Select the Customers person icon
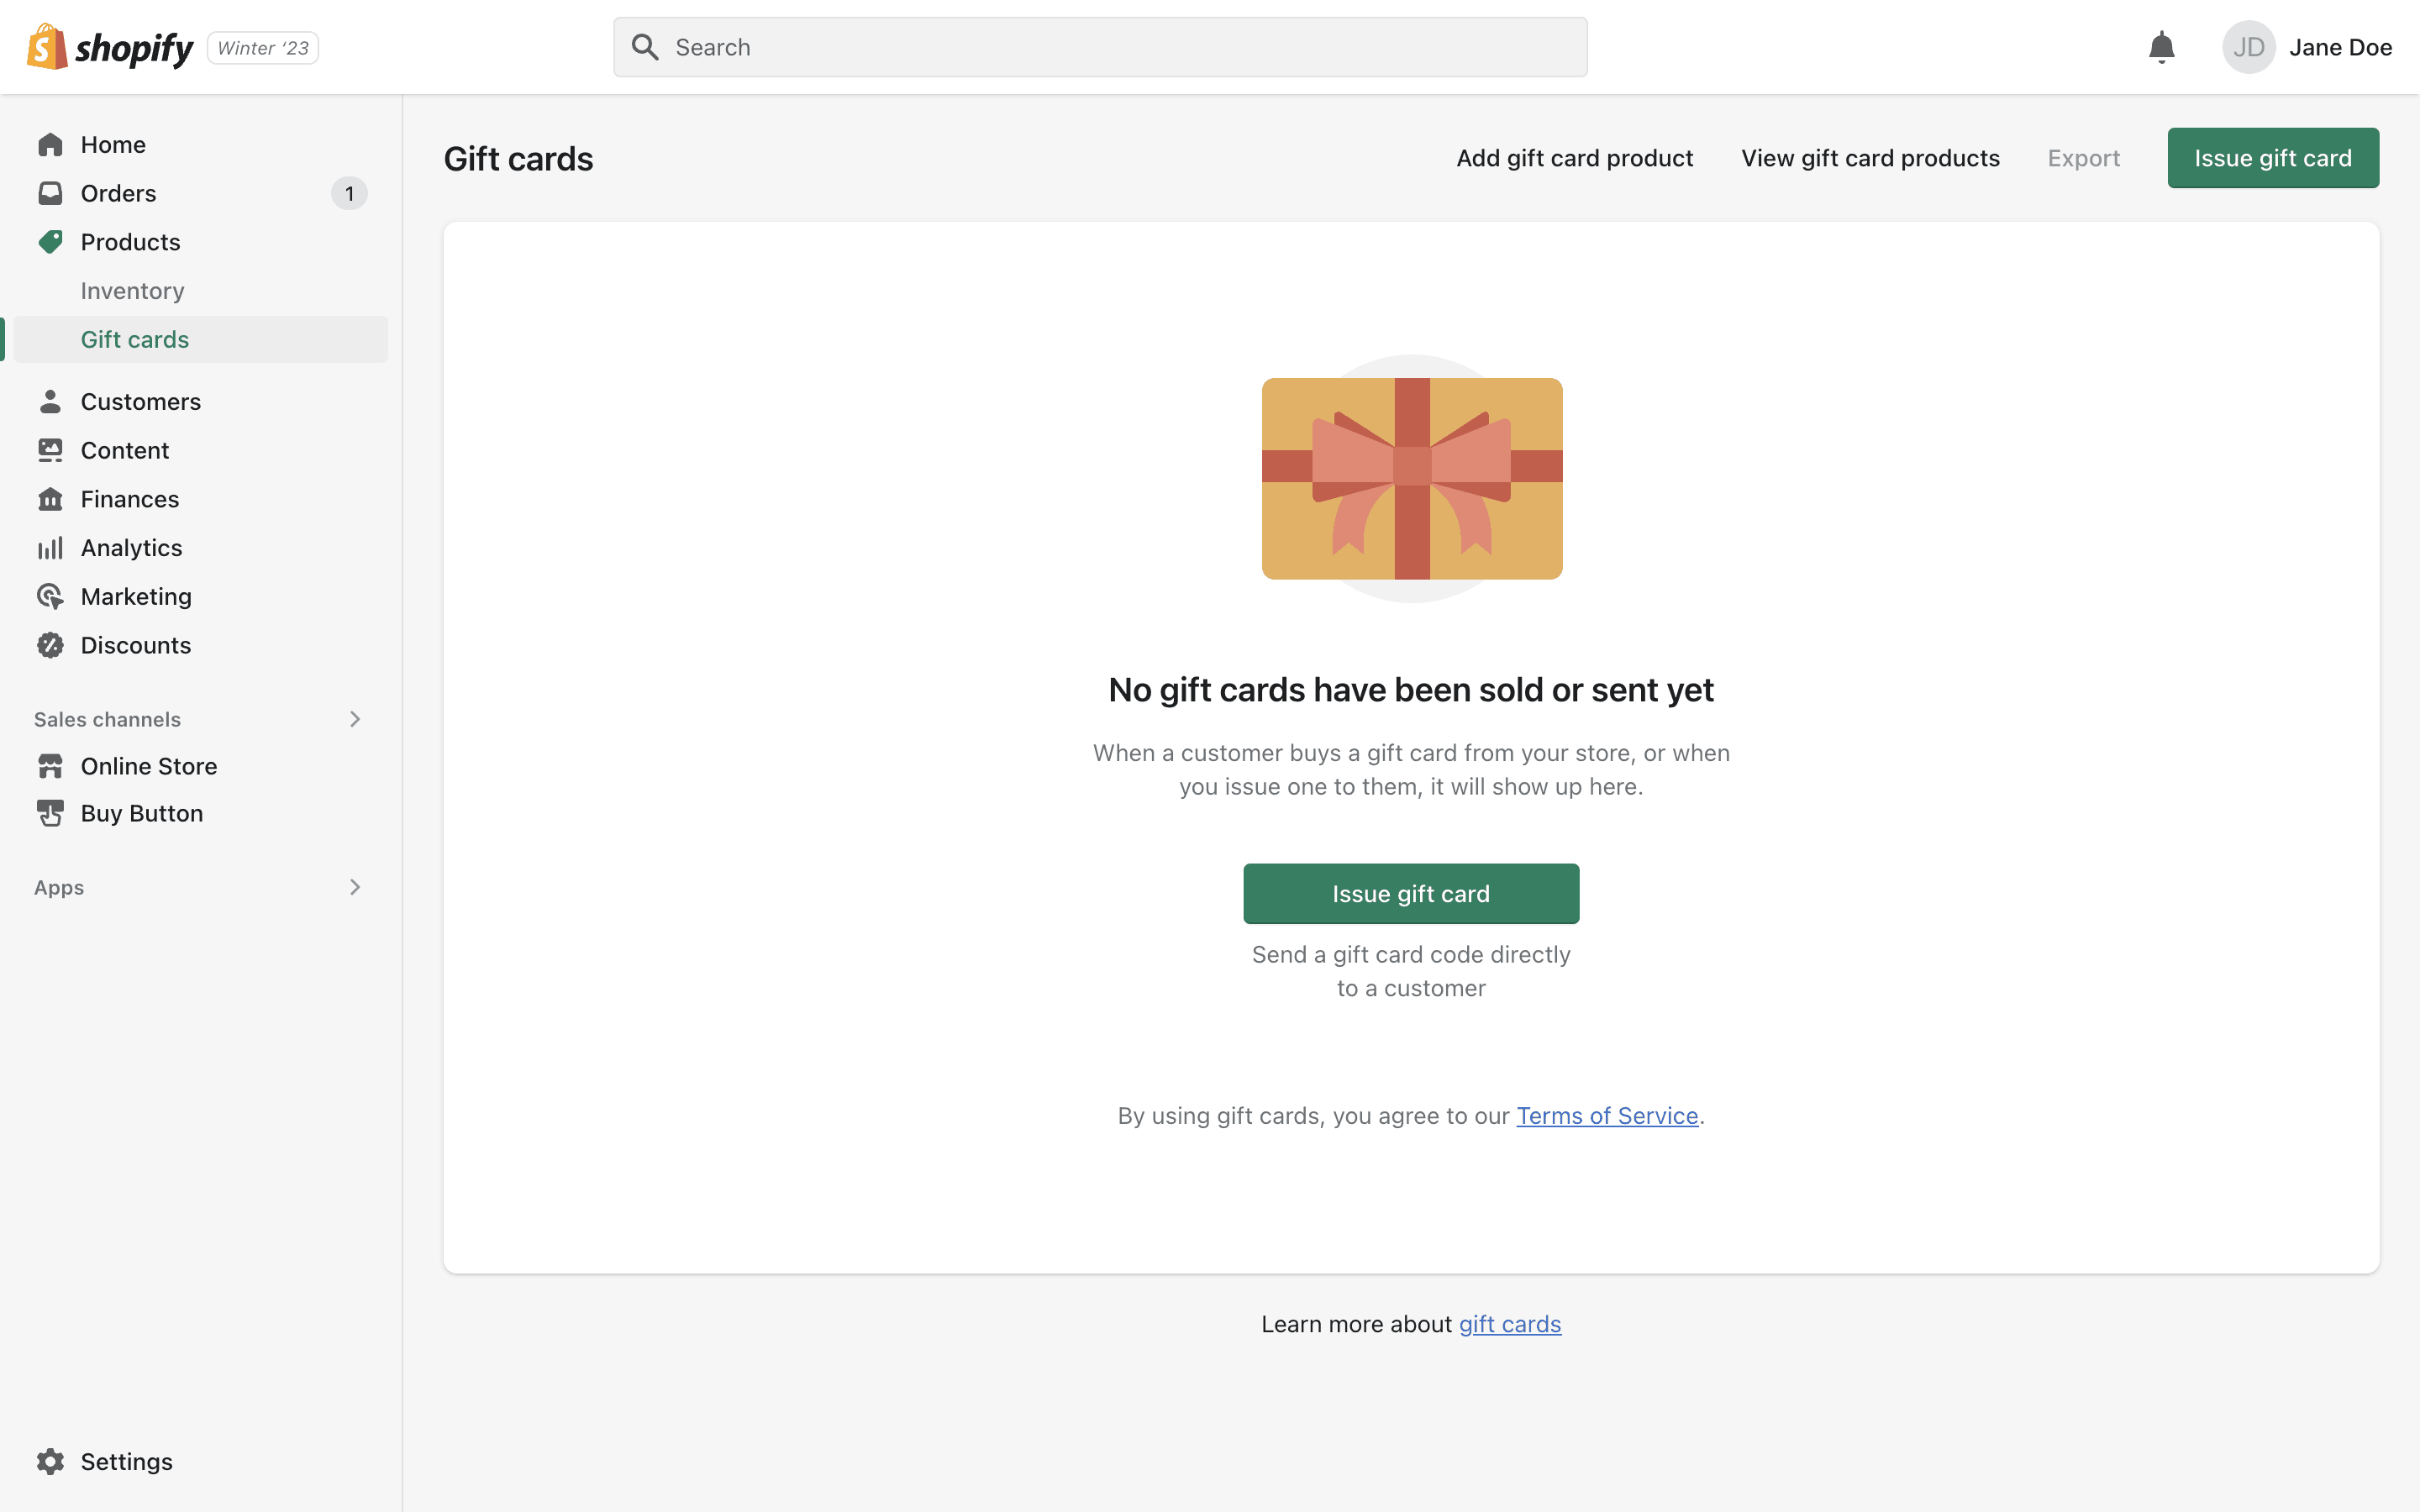Image resolution: width=2420 pixels, height=1512 pixels. pyautogui.click(x=50, y=402)
